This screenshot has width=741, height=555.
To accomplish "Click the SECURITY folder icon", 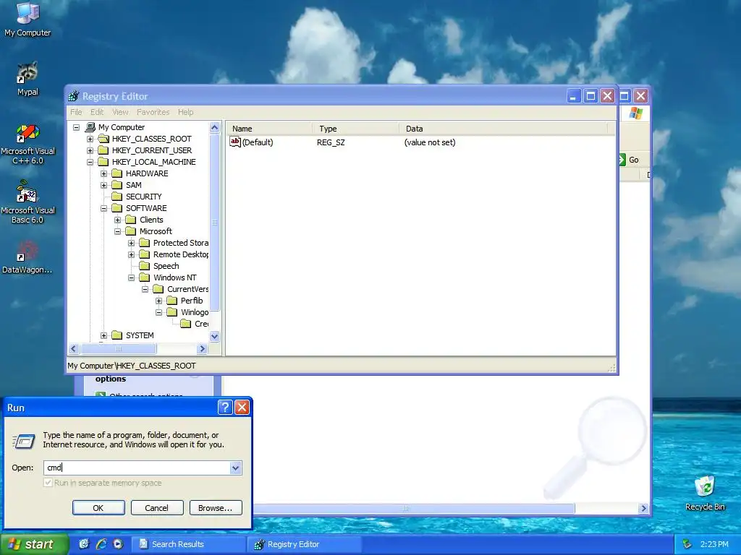I will coord(117,197).
